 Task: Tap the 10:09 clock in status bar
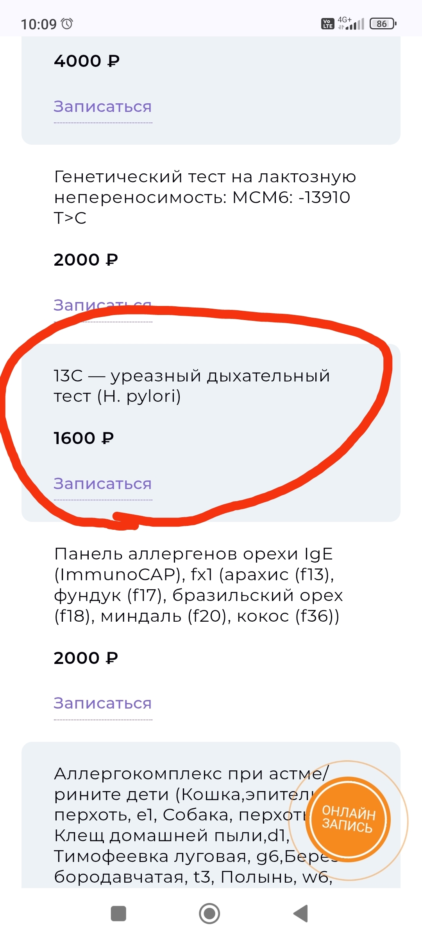pos(39,24)
